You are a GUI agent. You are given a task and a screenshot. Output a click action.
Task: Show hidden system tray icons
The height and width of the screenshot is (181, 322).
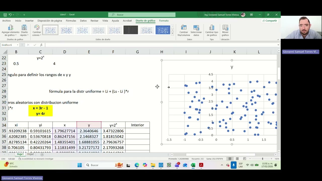click(222, 165)
